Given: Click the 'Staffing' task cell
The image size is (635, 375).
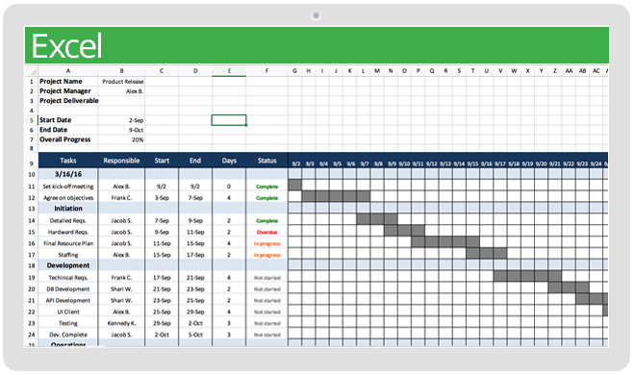Looking at the screenshot, I should tap(68, 255).
